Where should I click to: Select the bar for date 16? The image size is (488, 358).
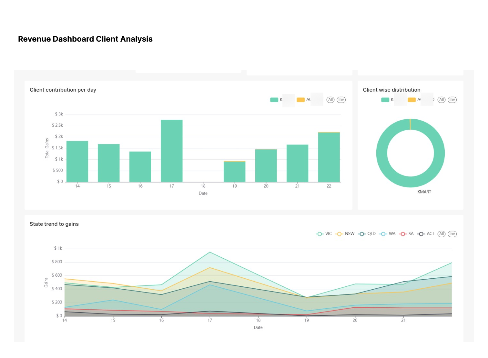point(140,167)
